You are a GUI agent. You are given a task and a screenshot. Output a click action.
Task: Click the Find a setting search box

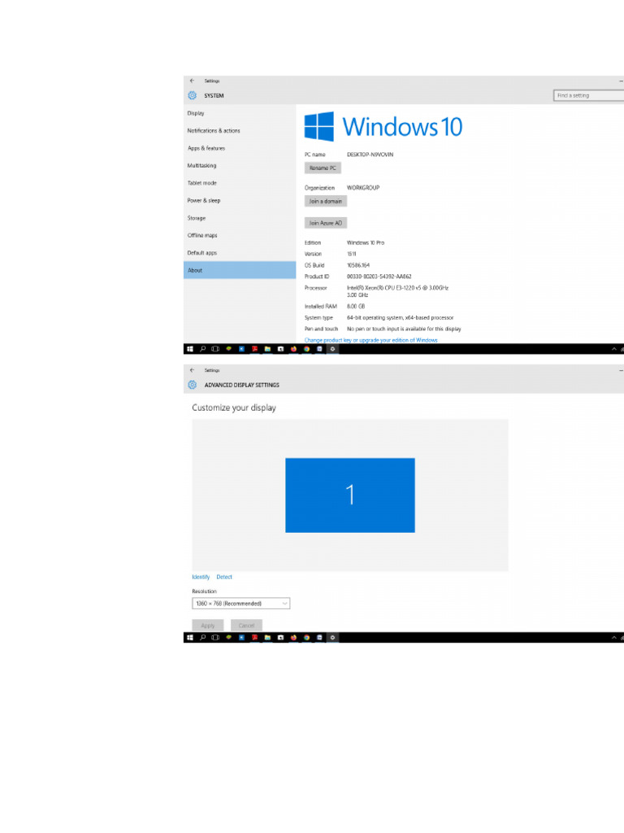(588, 96)
